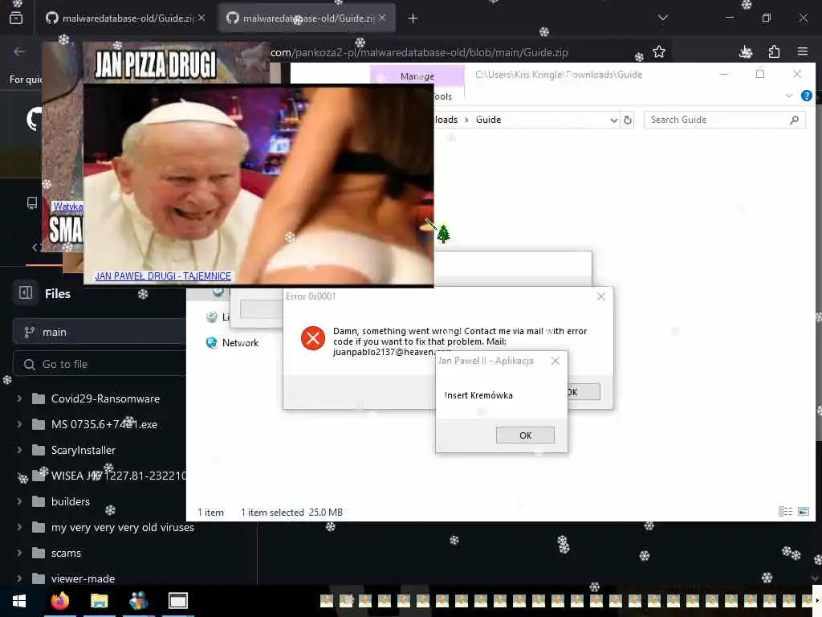Viewport: 822px width, 617px height.
Task: Open the Explorer address bar history dropdown
Action: 613,121
